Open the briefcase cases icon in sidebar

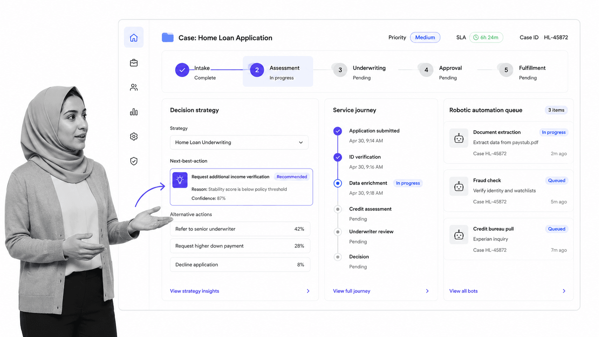(134, 63)
